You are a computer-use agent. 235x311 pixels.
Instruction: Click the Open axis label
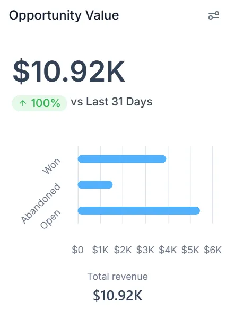pos(50,219)
